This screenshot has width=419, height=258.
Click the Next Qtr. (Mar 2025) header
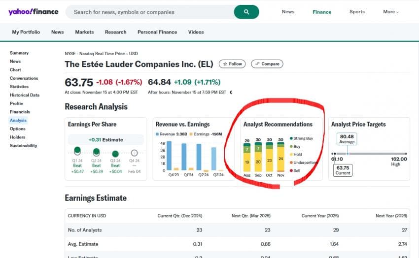[251, 216]
